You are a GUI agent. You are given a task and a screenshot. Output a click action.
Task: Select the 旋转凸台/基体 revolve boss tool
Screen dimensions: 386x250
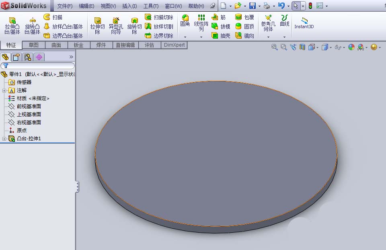tap(32, 26)
